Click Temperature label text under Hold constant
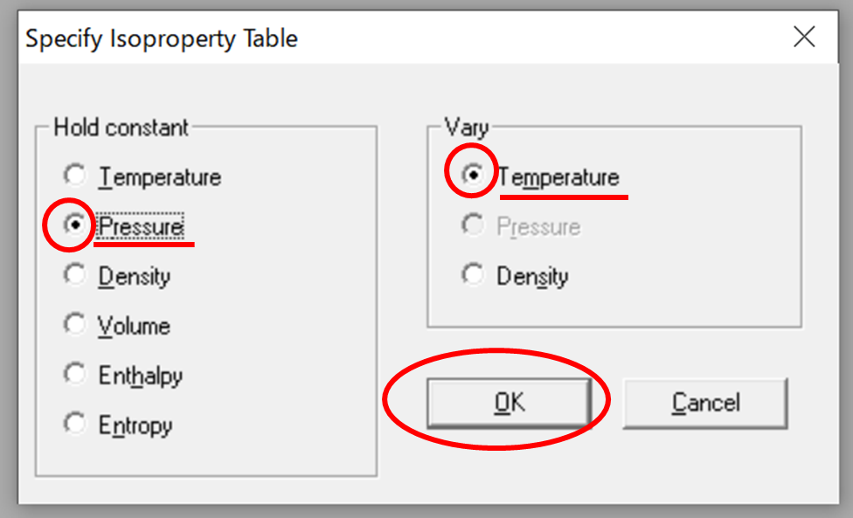The image size is (853, 518). [160, 177]
